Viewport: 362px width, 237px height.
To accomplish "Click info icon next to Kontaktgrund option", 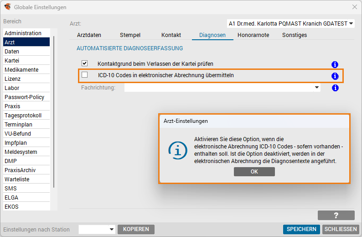I will tap(335, 64).
